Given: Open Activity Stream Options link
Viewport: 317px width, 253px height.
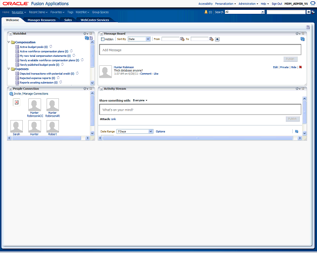Looking at the screenshot, I should click(x=160, y=131).
